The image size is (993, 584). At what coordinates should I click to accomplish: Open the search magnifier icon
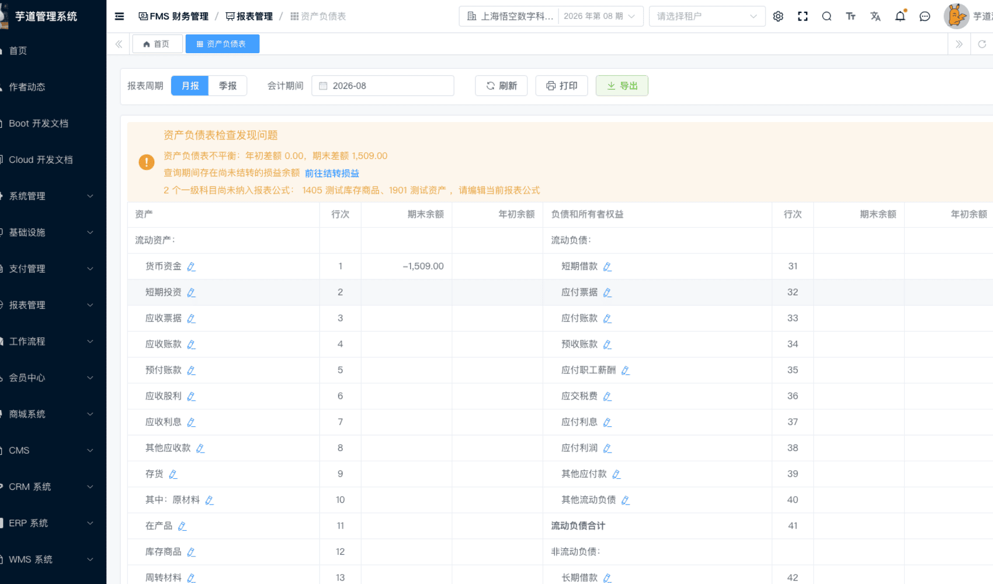[827, 16]
